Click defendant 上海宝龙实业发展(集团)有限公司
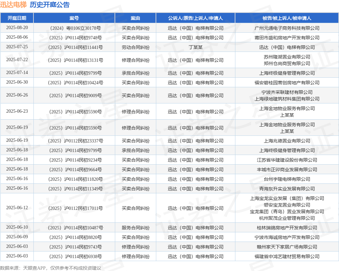 (x=287, y=198)
